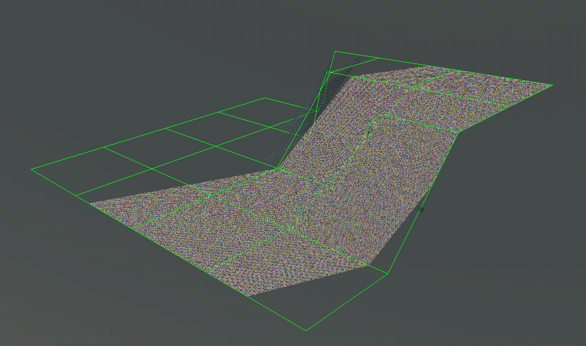Select the far back corner of flat grid
The height and width of the screenshot is (346, 586).
pos(265,98)
